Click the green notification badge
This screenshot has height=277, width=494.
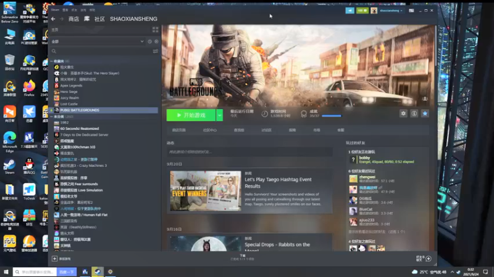[362, 10]
